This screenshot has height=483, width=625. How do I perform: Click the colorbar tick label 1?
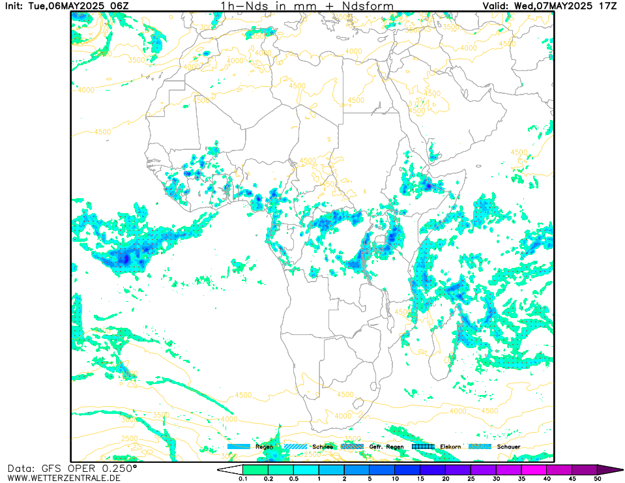[319, 478]
